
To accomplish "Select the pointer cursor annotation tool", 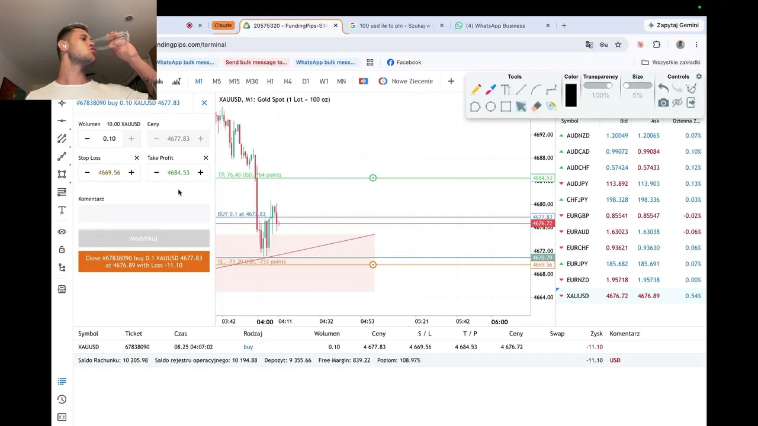I will [x=521, y=106].
